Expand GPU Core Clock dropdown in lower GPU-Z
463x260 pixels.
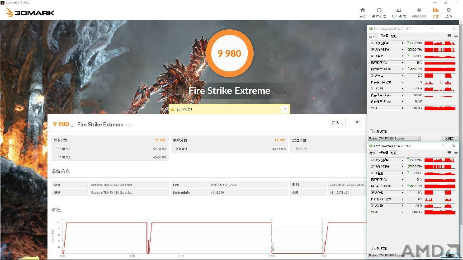(402, 160)
